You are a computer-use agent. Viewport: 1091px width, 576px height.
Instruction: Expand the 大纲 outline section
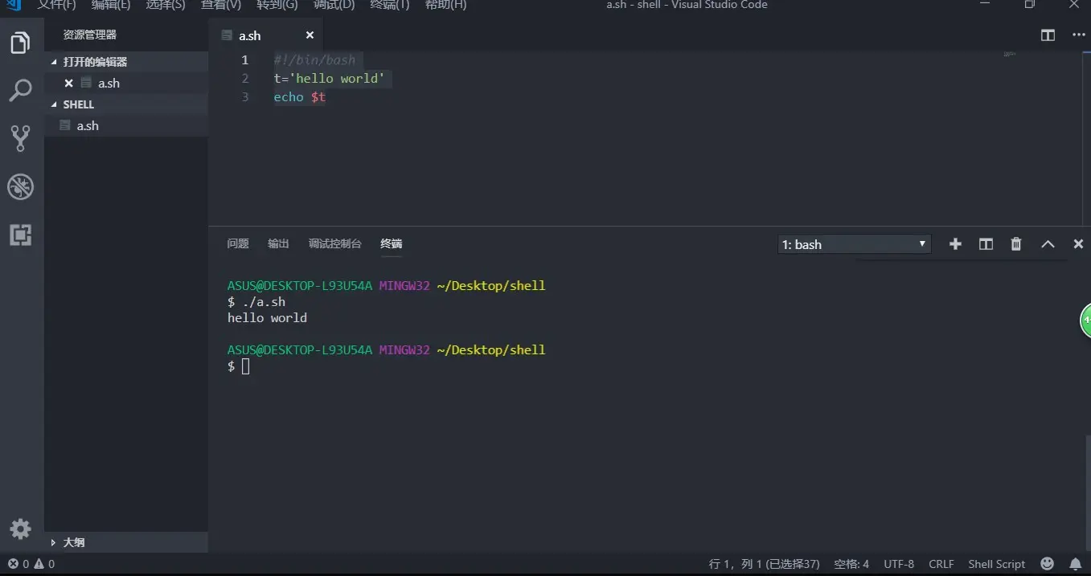pyautogui.click(x=126, y=542)
